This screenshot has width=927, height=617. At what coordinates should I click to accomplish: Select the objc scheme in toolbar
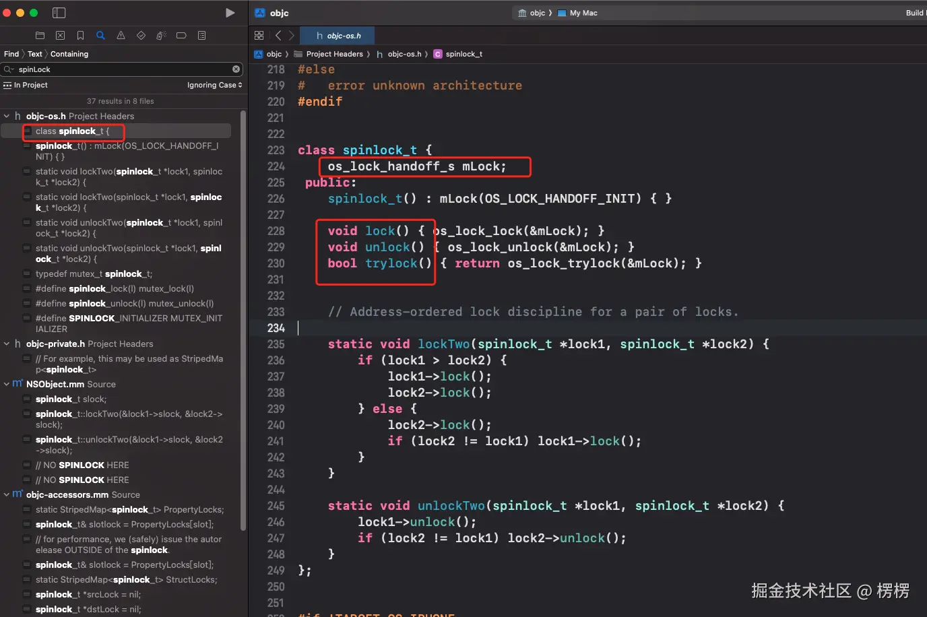532,13
